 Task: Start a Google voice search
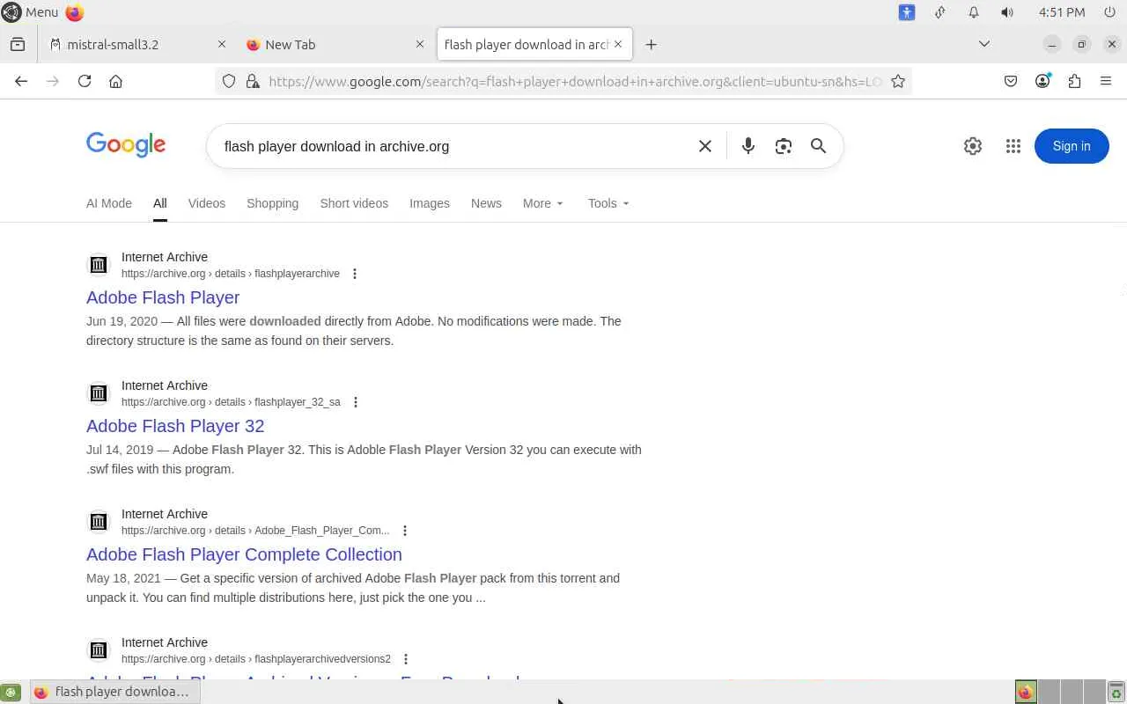point(748,146)
